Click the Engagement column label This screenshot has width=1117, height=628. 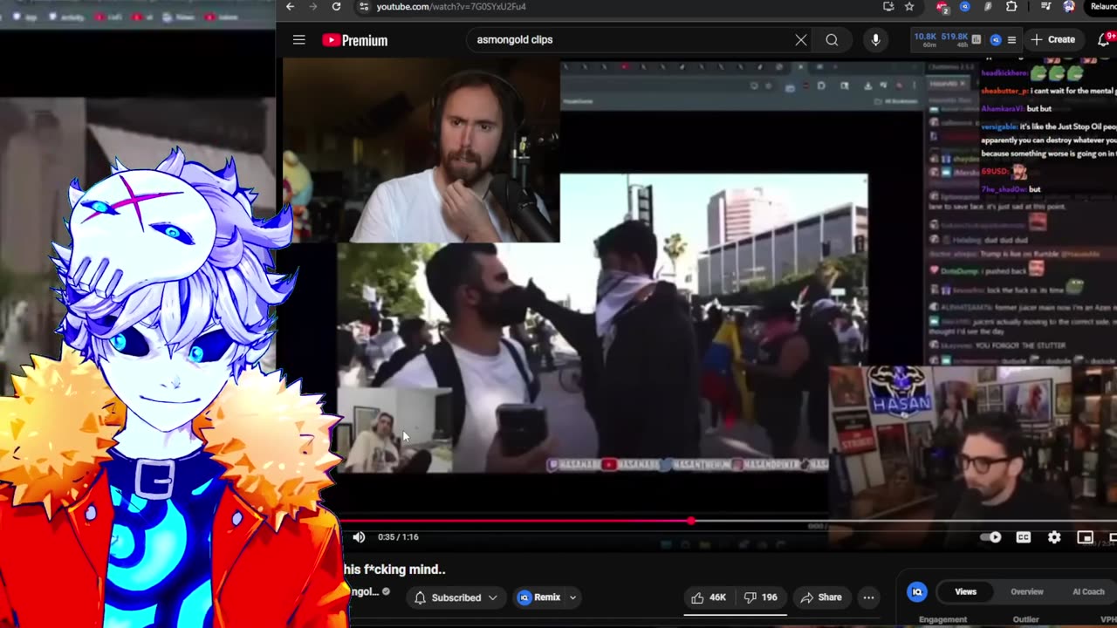coord(942,620)
